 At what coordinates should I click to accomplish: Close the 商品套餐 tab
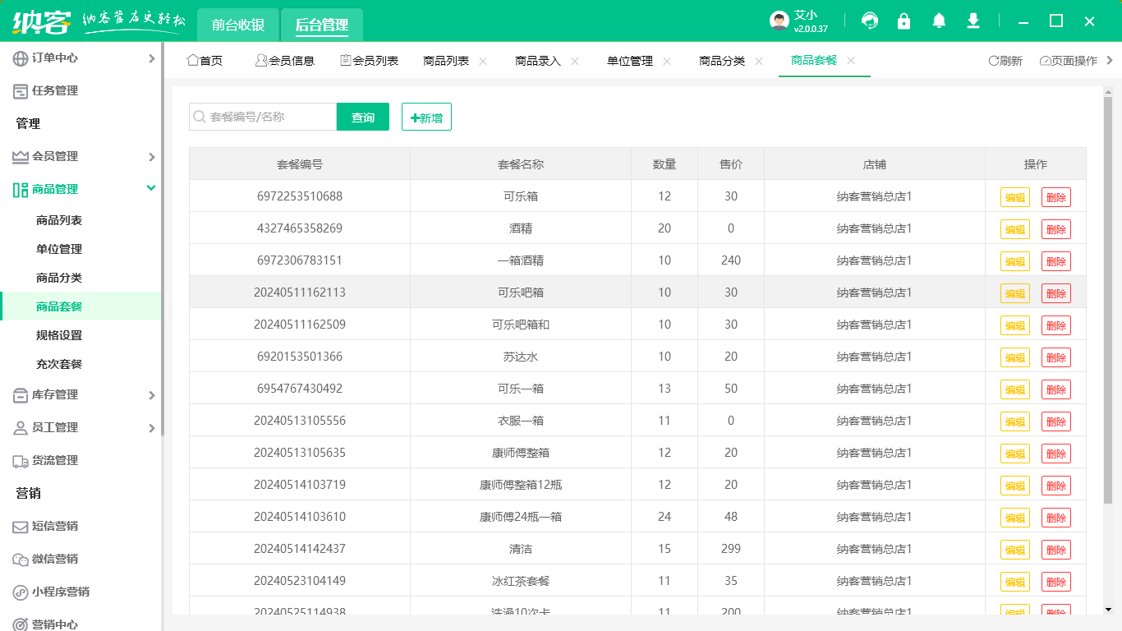(x=851, y=61)
